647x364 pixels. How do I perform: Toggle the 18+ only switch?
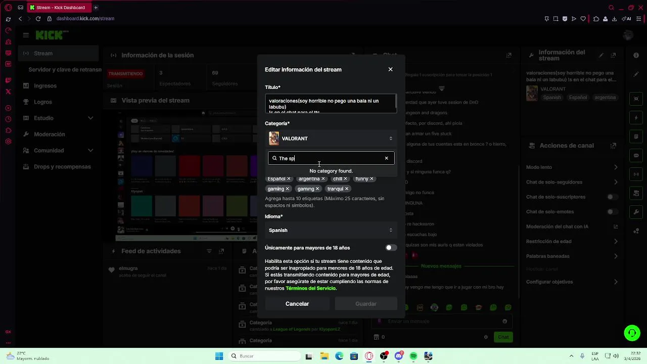pyautogui.click(x=391, y=248)
